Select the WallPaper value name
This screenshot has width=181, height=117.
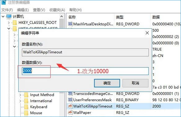82,112
